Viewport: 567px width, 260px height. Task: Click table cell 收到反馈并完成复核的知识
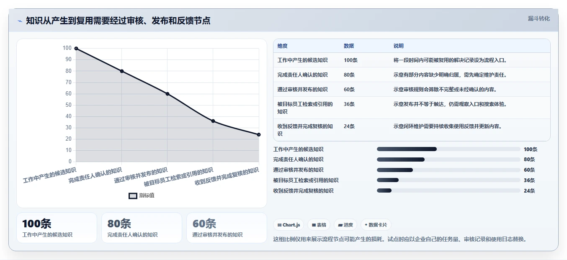click(x=305, y=130)
